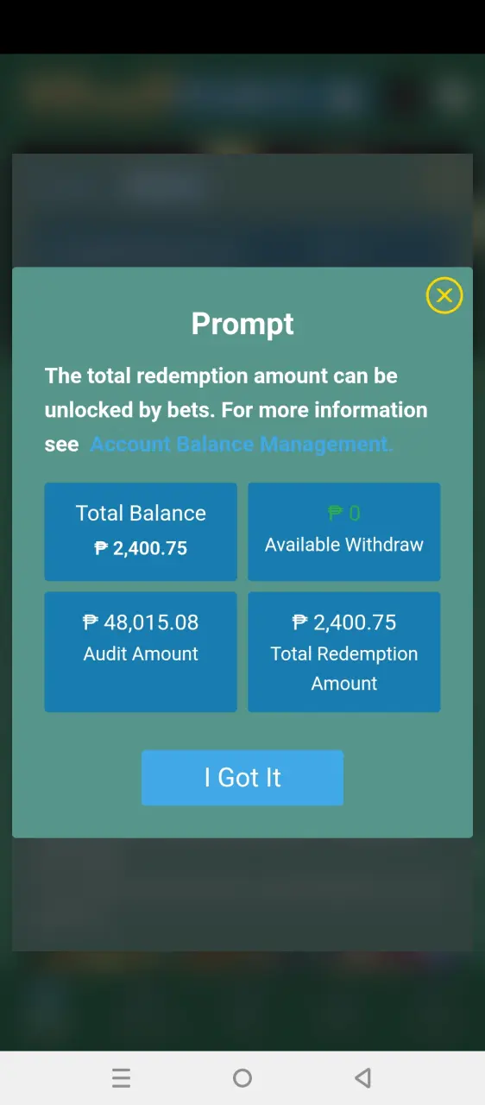Click the redemption amount description text
The width and height of the screenshot is (485, 1105).
pos(236,410)
